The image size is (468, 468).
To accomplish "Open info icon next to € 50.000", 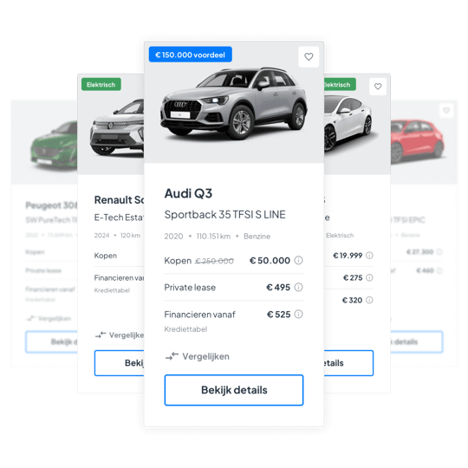I will (298, 260).
